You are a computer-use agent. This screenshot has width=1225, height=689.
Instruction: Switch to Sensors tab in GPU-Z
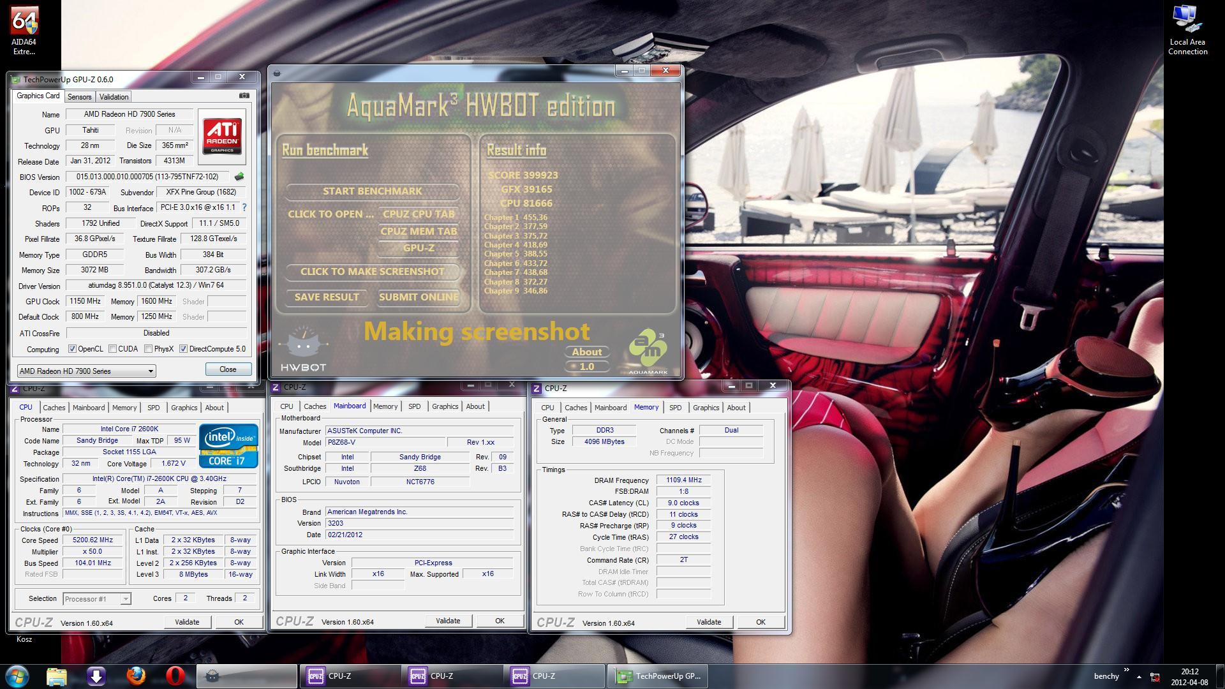point(80,96)
